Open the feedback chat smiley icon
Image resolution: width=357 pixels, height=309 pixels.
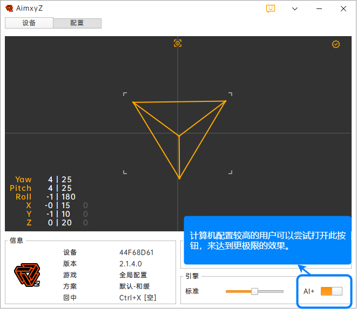point(271,9)
